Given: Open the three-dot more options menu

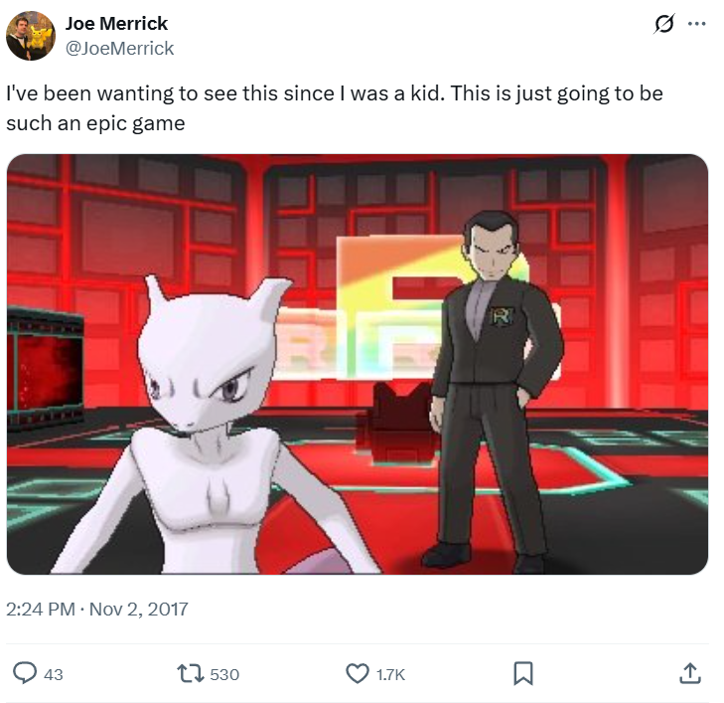Looking at the screenshot, I should [x=696, y=24].
